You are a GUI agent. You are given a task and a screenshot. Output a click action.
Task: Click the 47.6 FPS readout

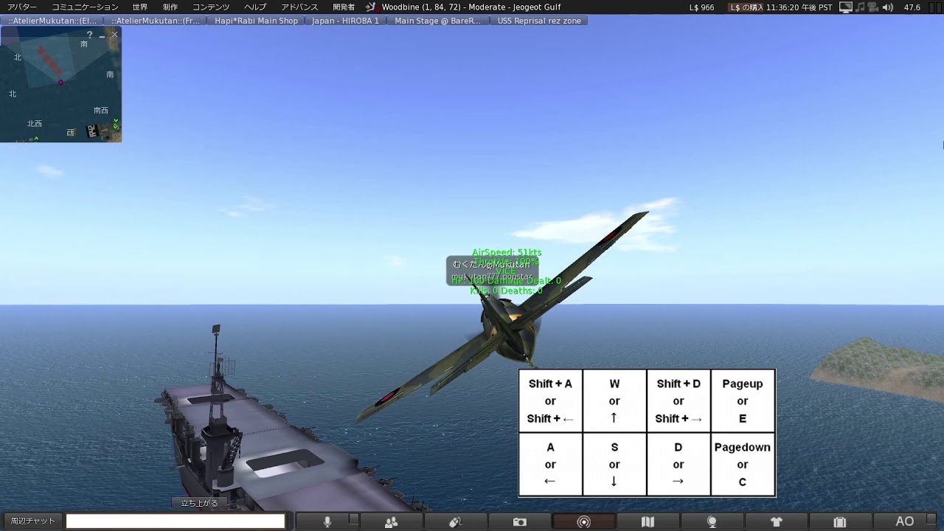click(912, 7)
